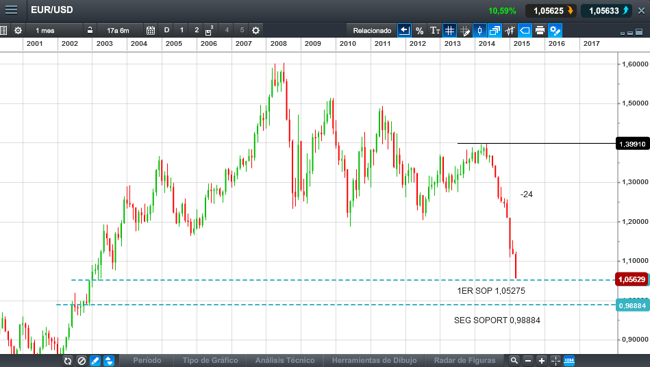
Task: Click the 1,20000 price axis label
Action: tap(635, 222)
